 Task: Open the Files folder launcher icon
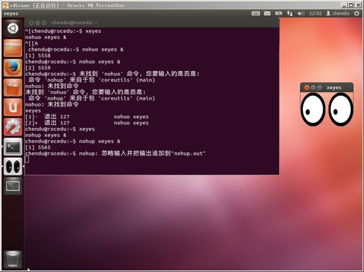pos(13,48)
